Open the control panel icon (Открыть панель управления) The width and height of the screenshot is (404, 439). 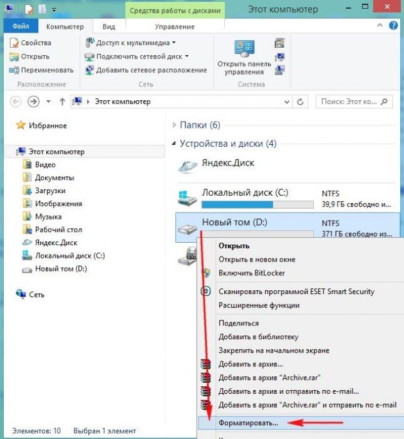244,48
